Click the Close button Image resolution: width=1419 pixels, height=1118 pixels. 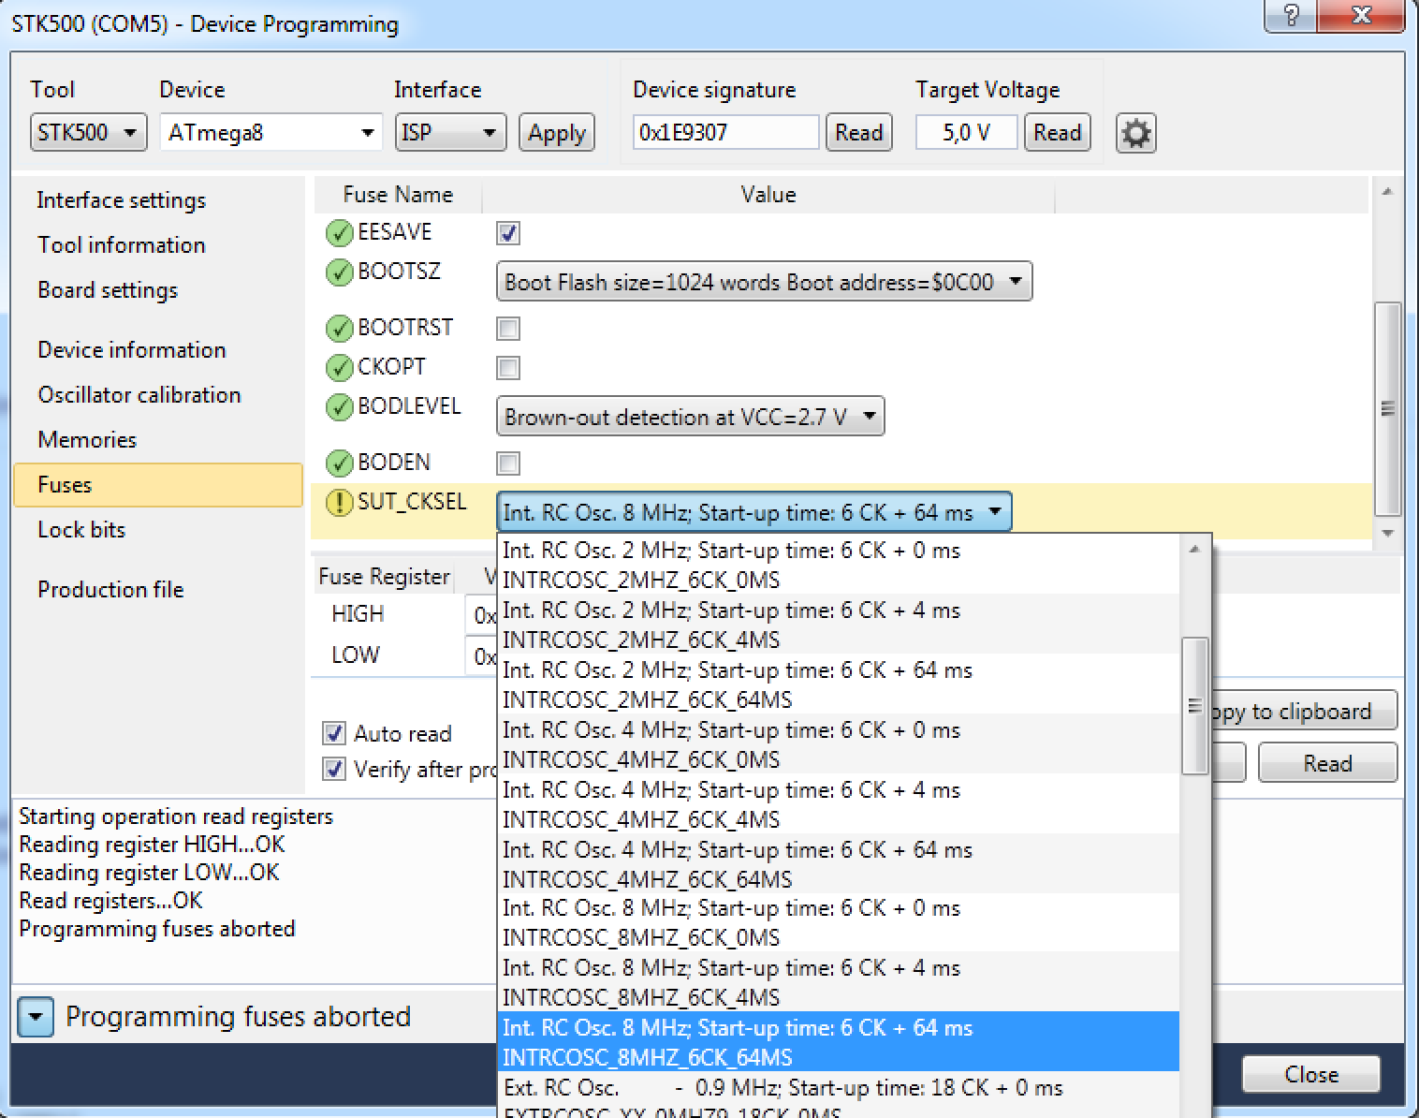click(1310, 1074)
